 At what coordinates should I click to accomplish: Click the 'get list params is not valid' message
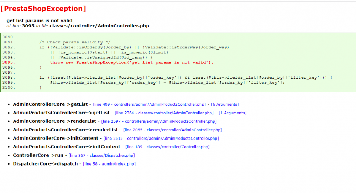(40, 20)
